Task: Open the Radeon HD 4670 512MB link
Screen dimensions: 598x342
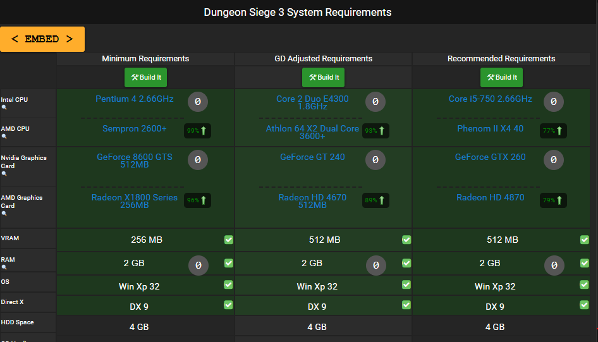Action: click(x=312, y=201)
